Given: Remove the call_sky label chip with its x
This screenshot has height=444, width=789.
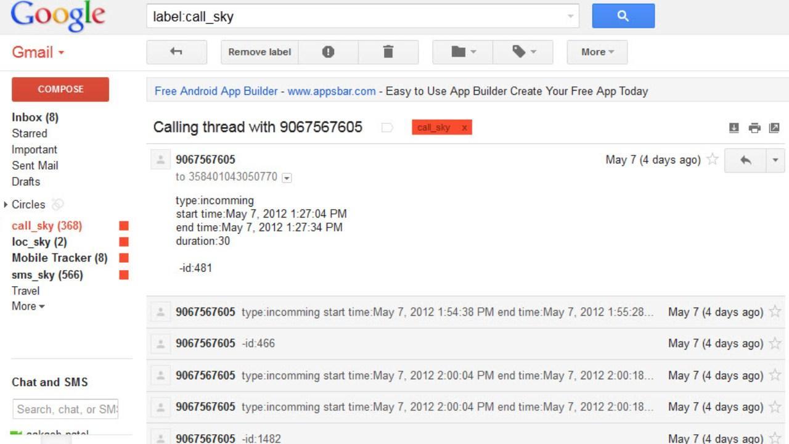Looking at the screenshot, I should click(x=464, y=128).
